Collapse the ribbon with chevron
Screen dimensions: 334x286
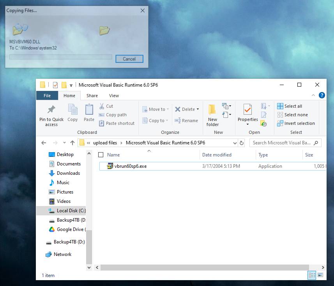click(313, 95)
